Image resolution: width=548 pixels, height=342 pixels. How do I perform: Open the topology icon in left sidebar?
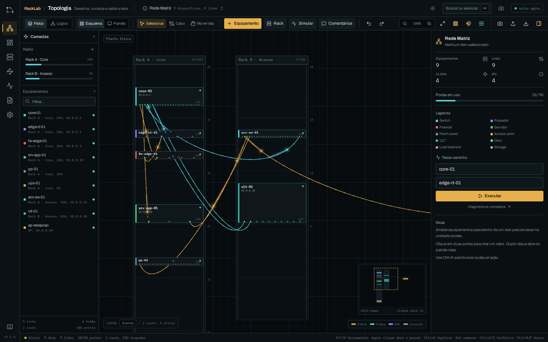point(10,28)
